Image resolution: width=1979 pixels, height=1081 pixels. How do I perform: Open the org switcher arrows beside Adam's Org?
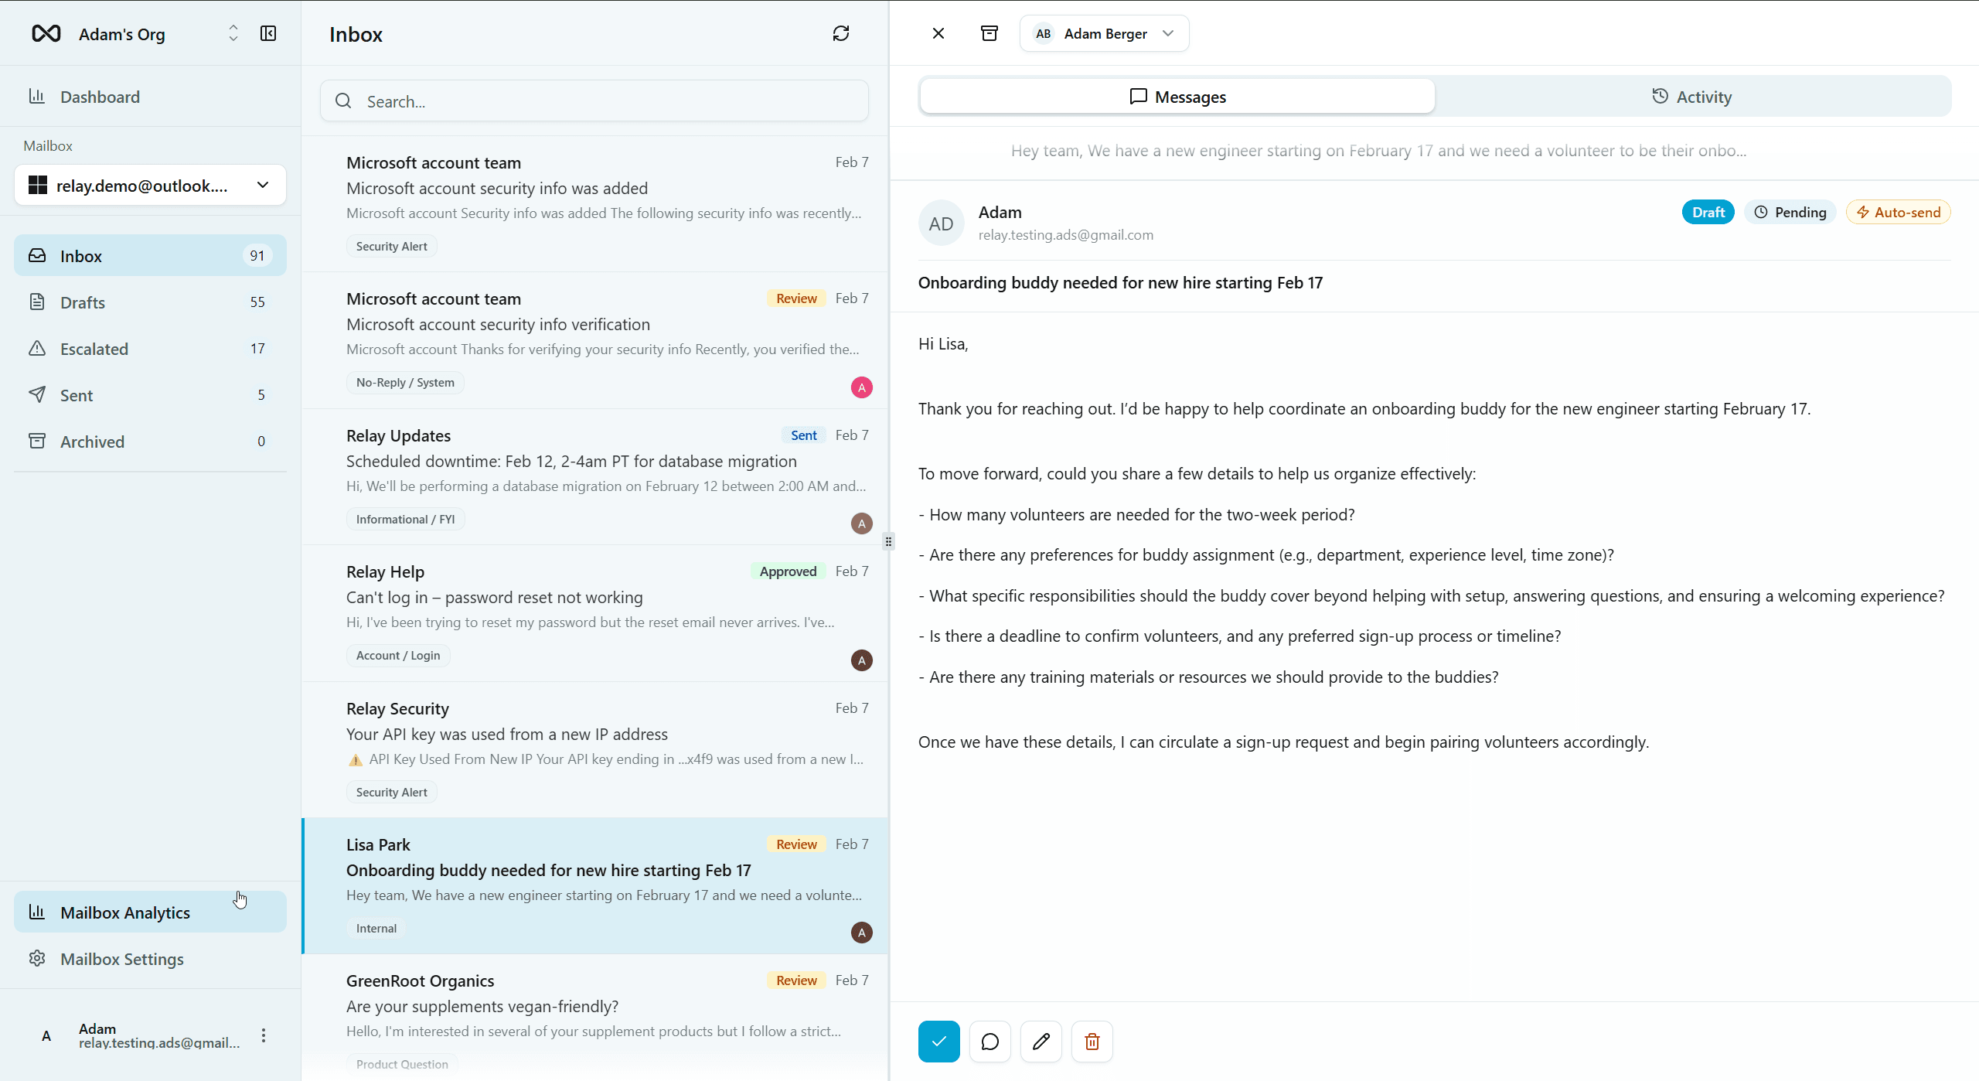coord(232,33)
